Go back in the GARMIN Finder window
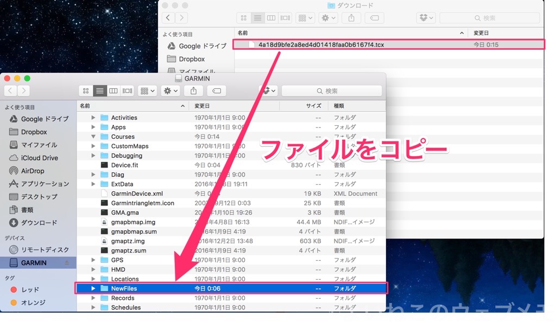 (11, 91)
